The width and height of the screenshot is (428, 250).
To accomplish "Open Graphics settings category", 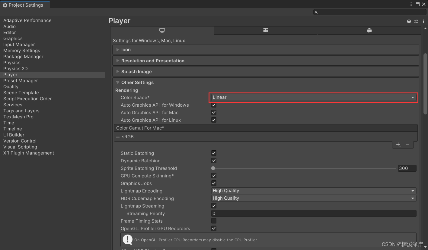I will point(13,39).
